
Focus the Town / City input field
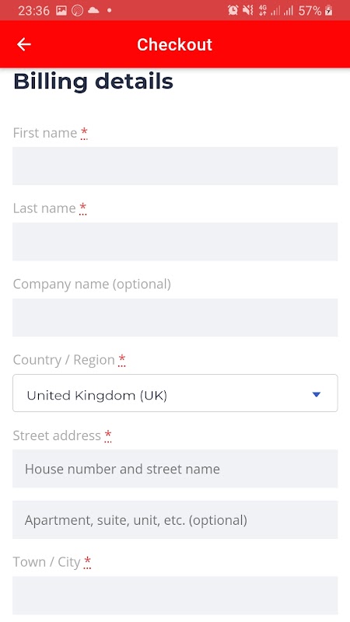175,595
